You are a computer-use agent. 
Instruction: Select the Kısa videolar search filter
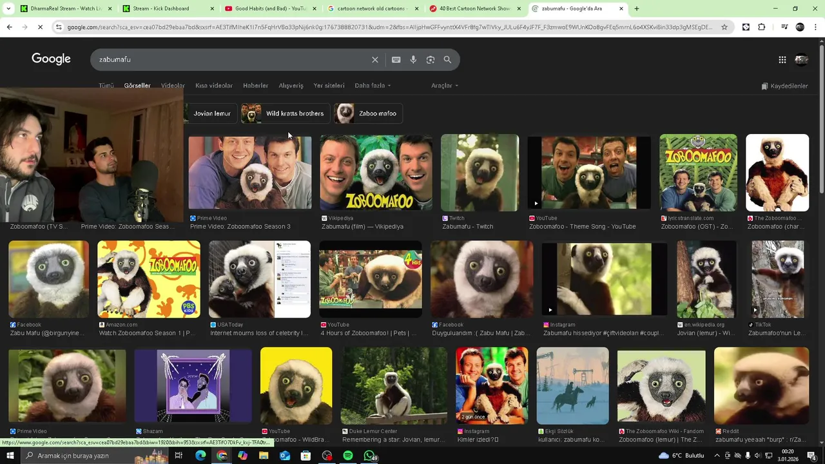pos(214,86)
